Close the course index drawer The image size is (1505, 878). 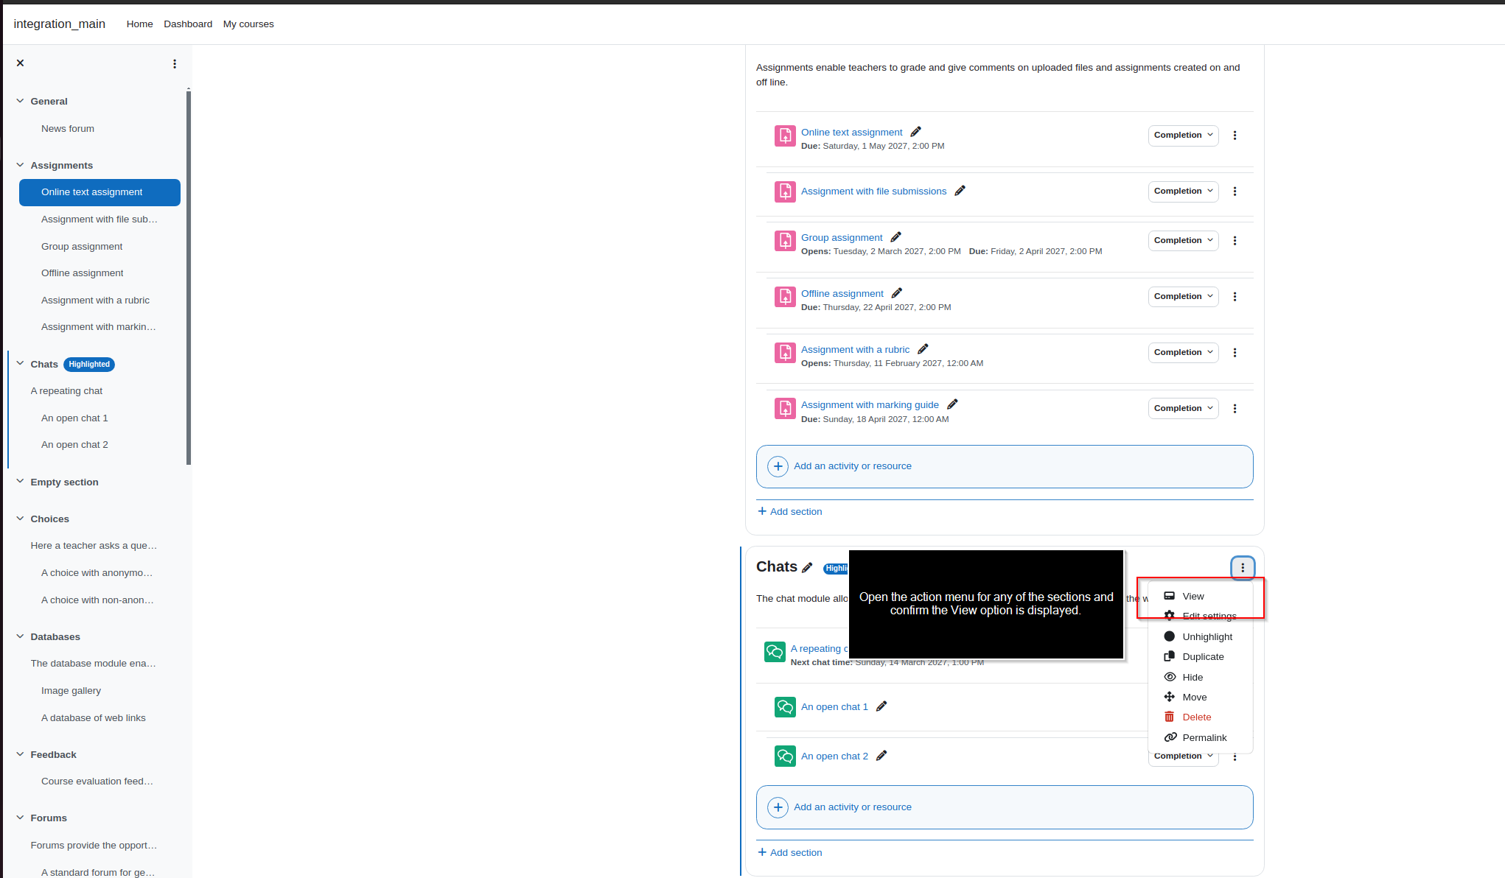tap(21, 63)
